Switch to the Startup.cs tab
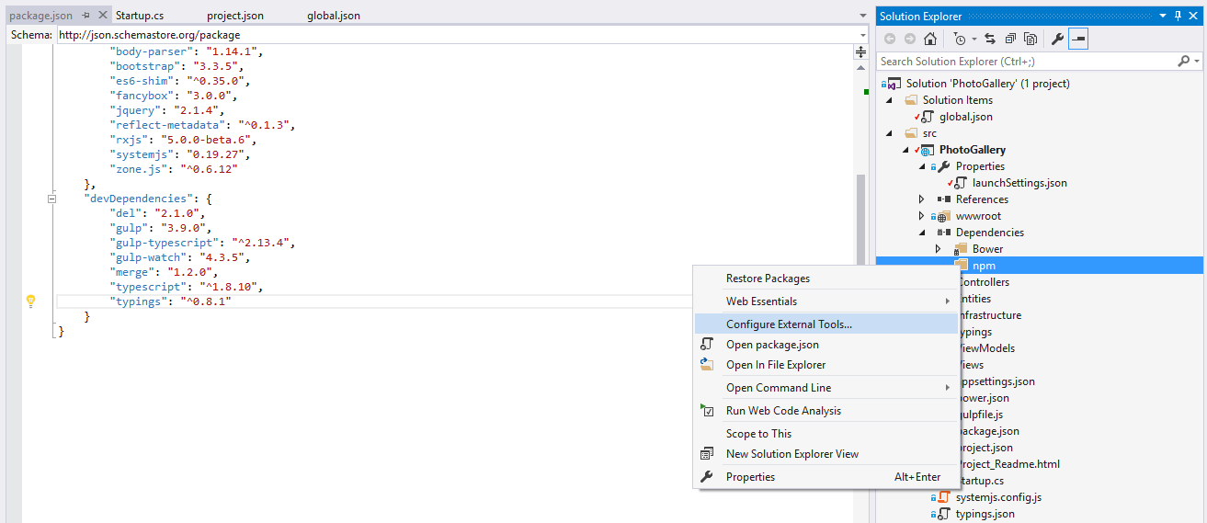Image resolution: width=1207 pixels, height=523 pixels. coord(140,16)
